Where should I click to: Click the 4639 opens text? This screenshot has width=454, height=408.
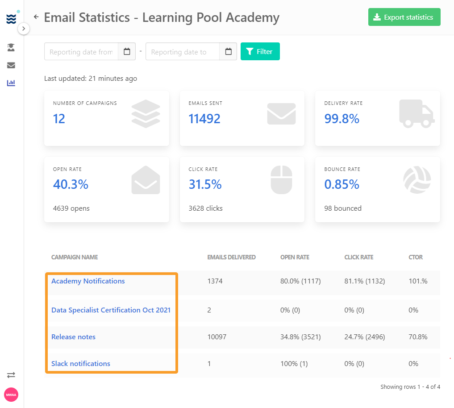[x=71, y=208]
